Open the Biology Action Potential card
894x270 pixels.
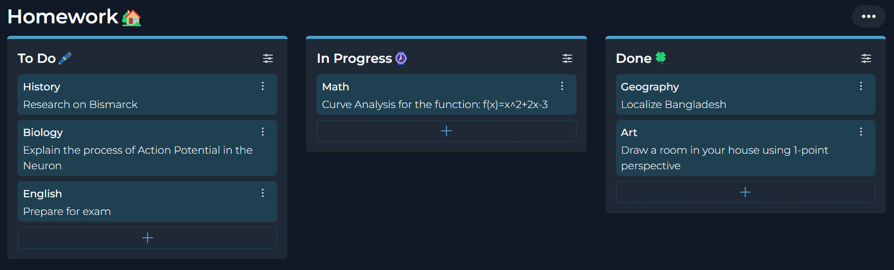[x=147, y=148]
